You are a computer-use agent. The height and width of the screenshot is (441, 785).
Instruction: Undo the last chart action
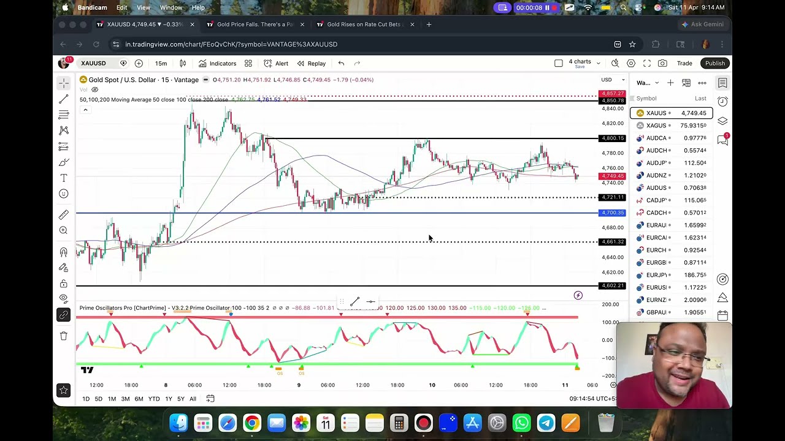click(x=341, y=63)
